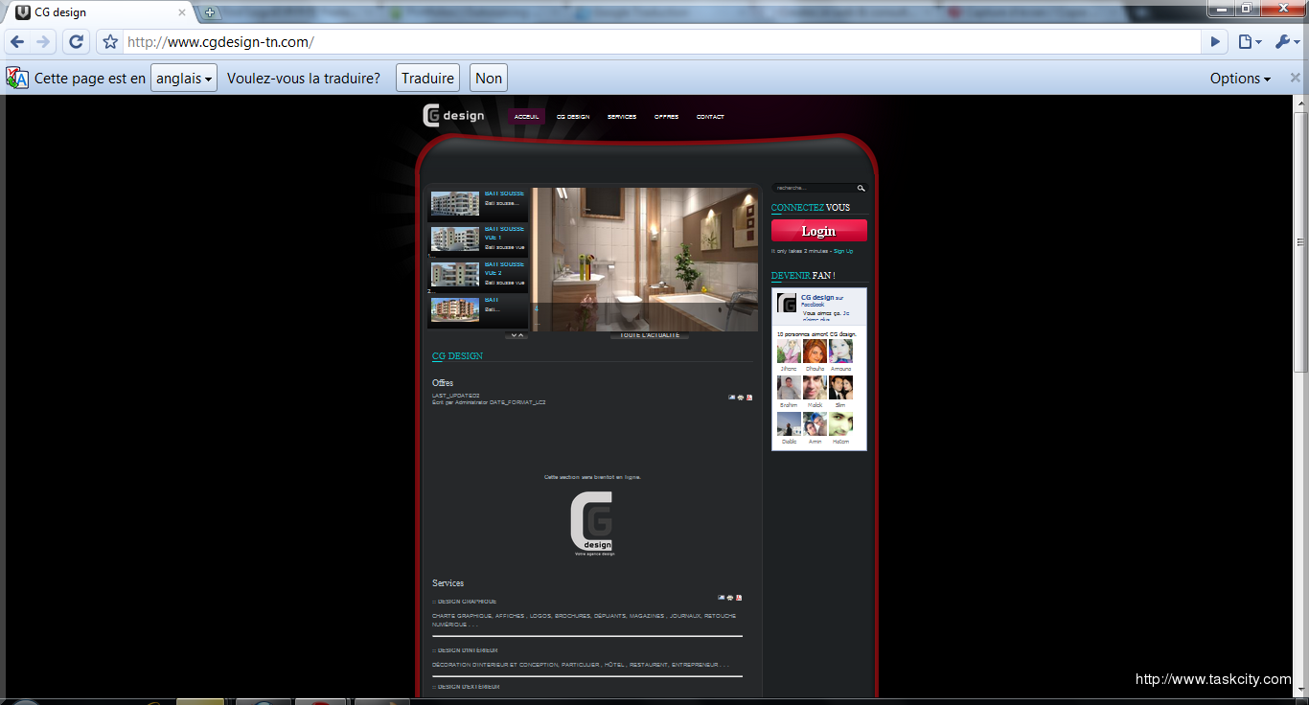Click the Email icon next to Services
The width and height of the screenshot is (1309, 705).
pos(722,597)
